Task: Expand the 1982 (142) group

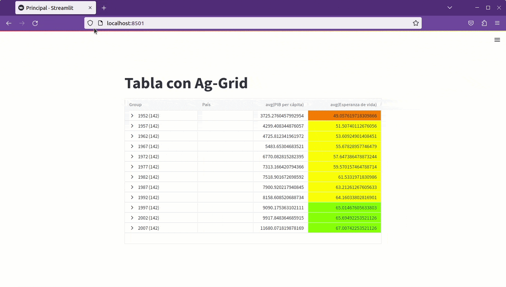Action: pos(132,177)
